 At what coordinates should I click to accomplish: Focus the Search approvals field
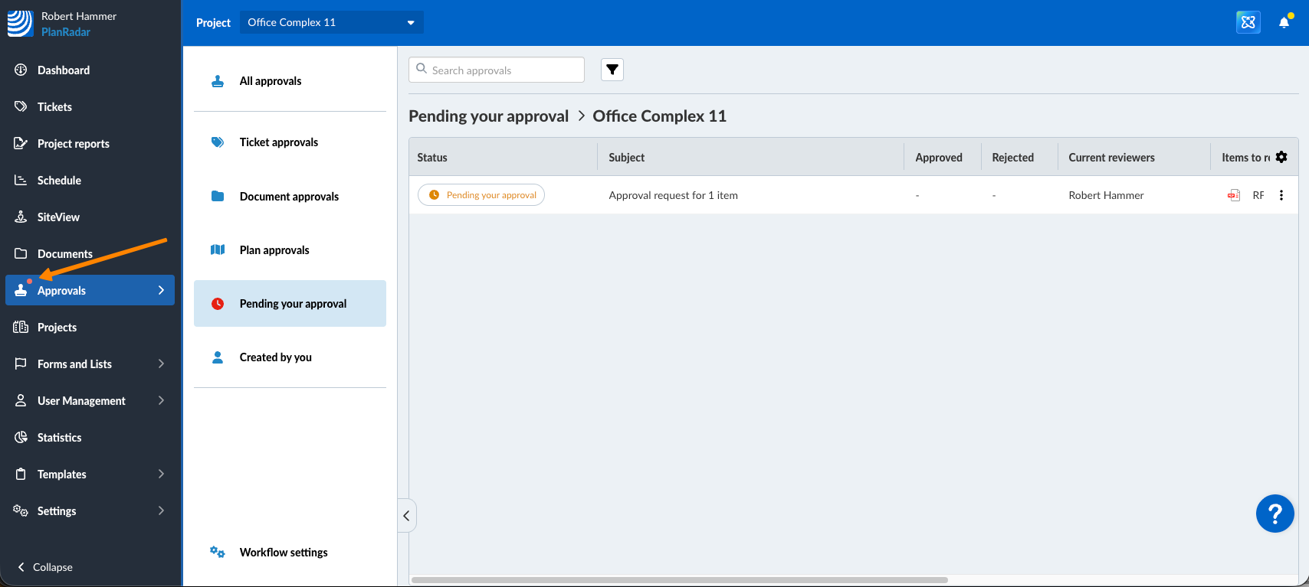point(504,70)
